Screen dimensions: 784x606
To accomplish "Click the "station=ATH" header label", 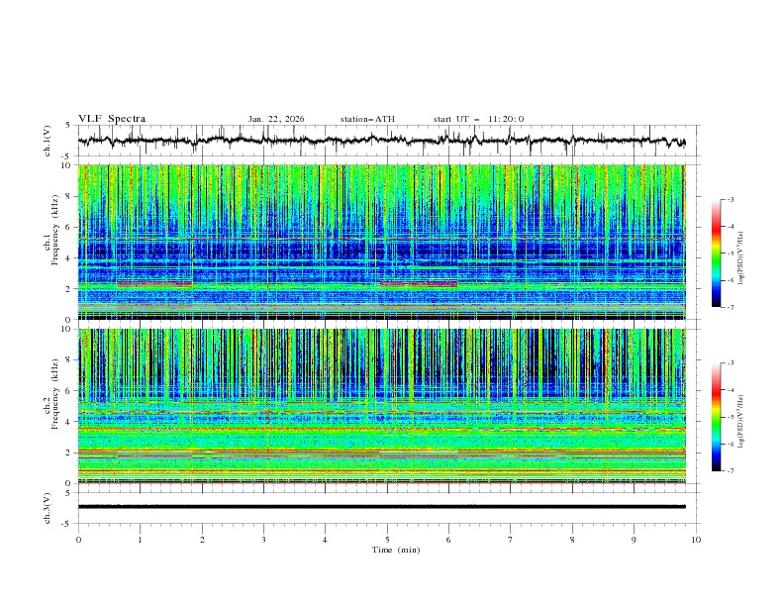I will point(367,119).
